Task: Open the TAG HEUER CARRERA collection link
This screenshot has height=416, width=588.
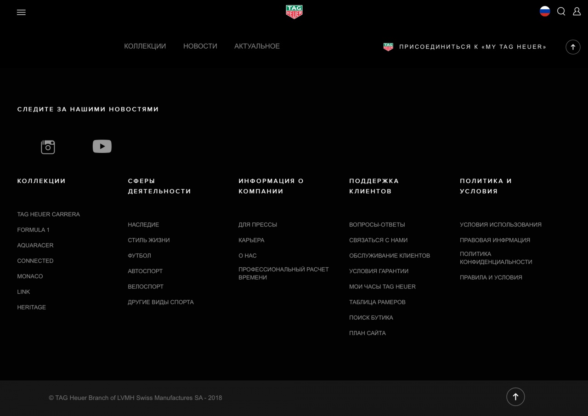Action: click(x=48, y=214)
